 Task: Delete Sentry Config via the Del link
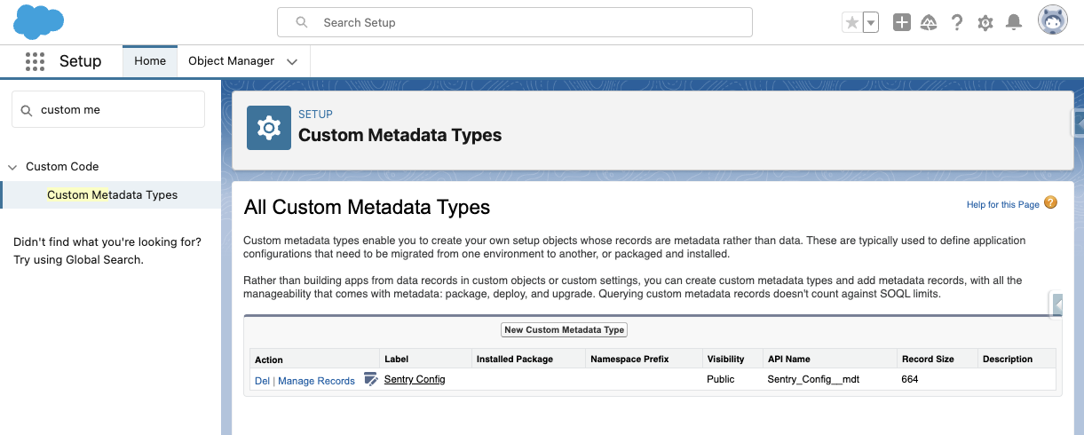[262, 381]
